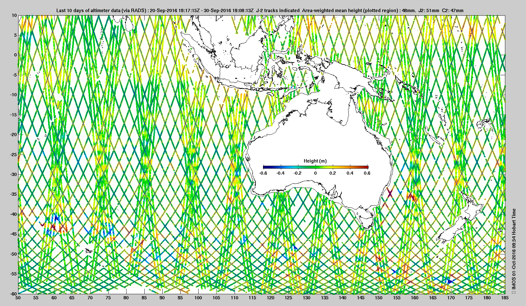Click the longitude axis tick '170'

451,298
